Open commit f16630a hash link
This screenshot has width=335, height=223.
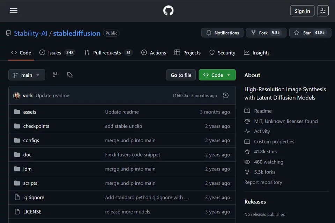(180, 95)
